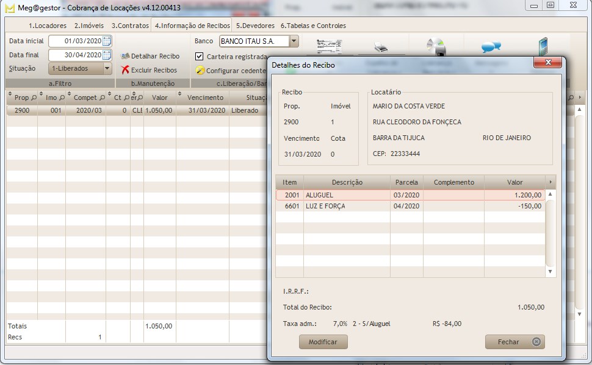Click the search magnifier in the Prop column
Screen dimensions: 592x365
pos(34,97)
